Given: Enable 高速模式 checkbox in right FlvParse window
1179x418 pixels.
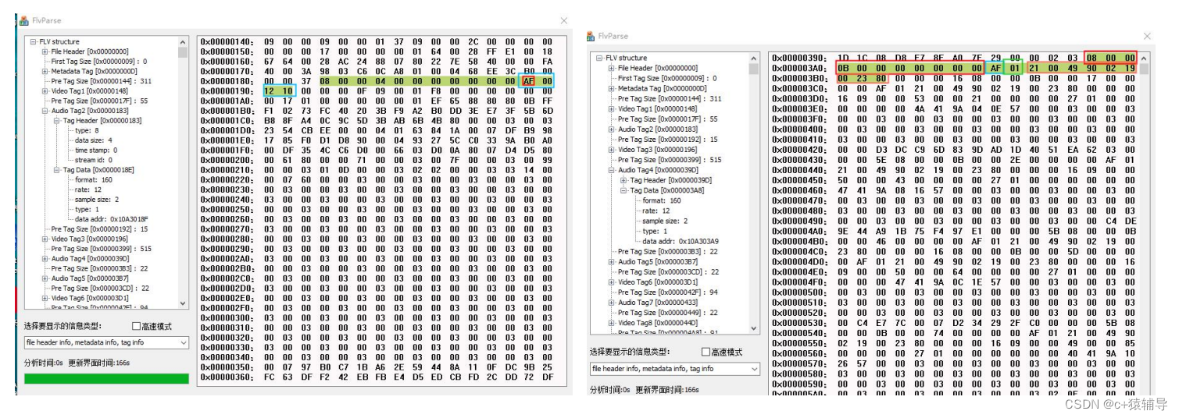Looking at the screenshot, I should tap(706, 352).
